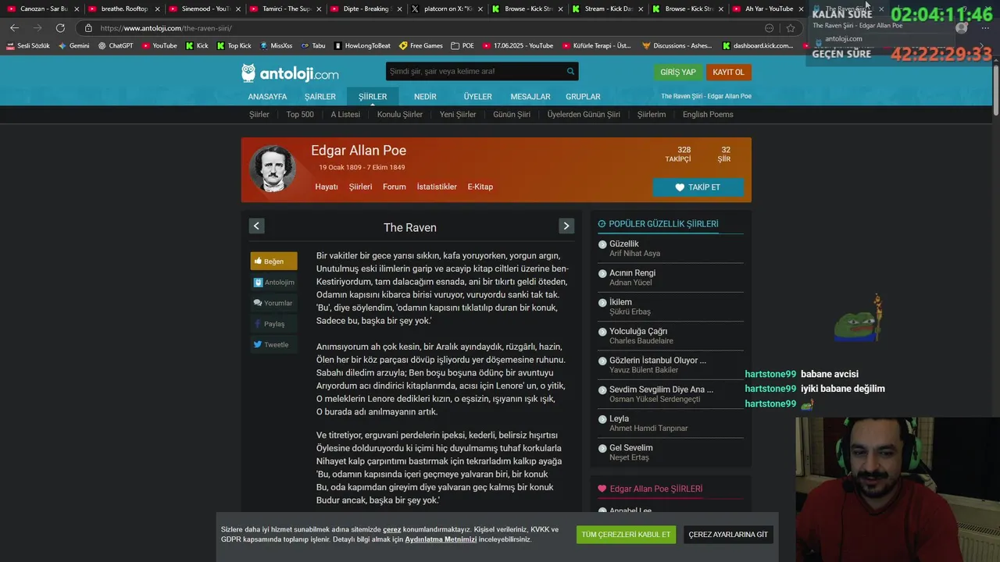Close the Ah Yar - YouTube tab
The width and height of the screenshot is (1000, 562).
click(x=801, y=9)
